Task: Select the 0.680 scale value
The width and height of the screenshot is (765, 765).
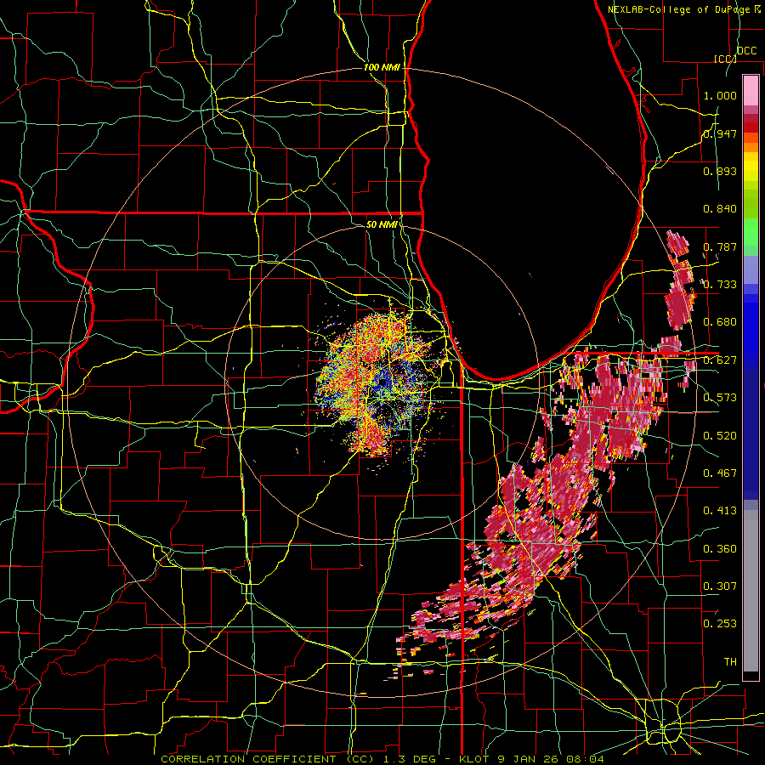Action: point(720,322)
